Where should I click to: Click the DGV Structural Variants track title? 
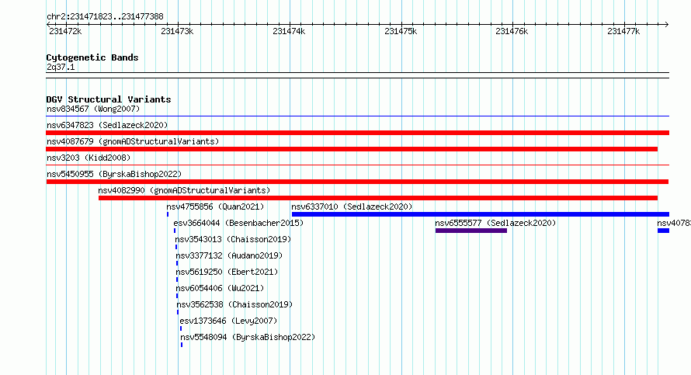coord(109,99)
